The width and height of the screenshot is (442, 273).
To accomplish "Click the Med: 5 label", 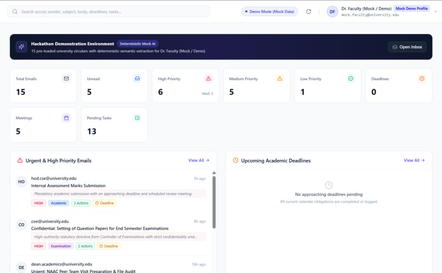I will [207, 94].
